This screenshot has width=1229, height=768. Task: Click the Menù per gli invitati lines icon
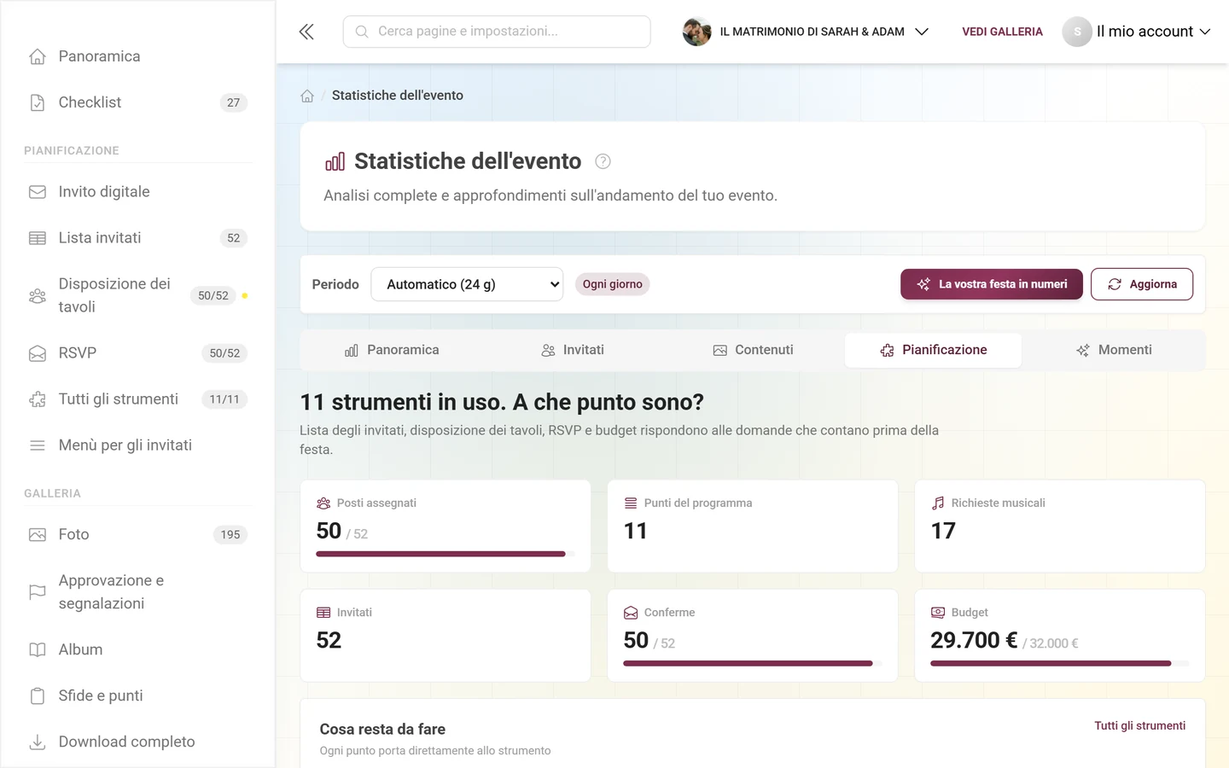38,445
